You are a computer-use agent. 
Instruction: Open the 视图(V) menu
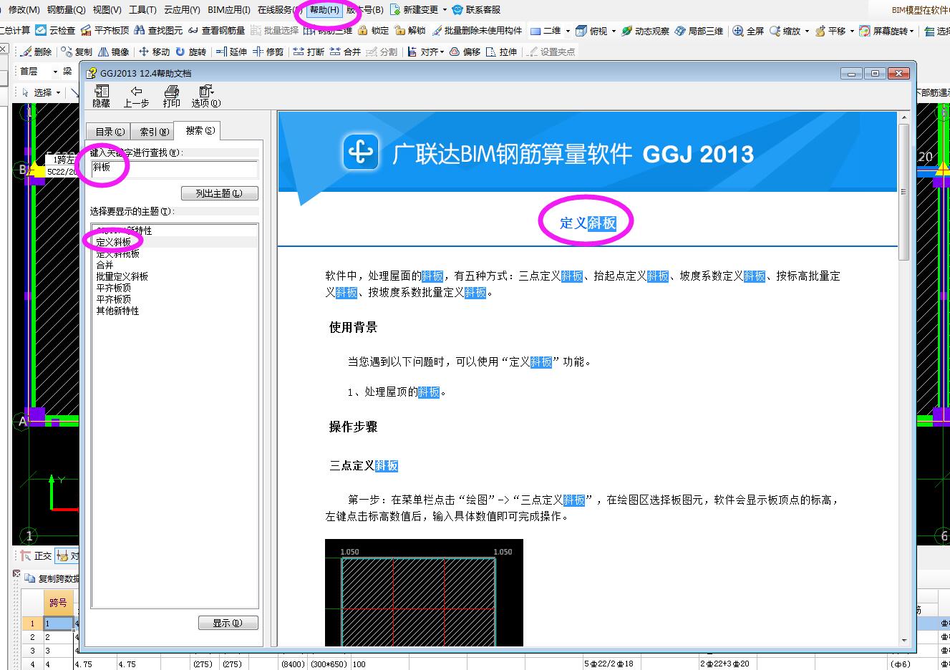[x=107, y=10]
